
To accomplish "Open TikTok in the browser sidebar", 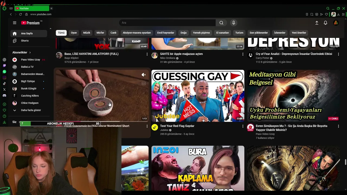I will tap(4, 83).
